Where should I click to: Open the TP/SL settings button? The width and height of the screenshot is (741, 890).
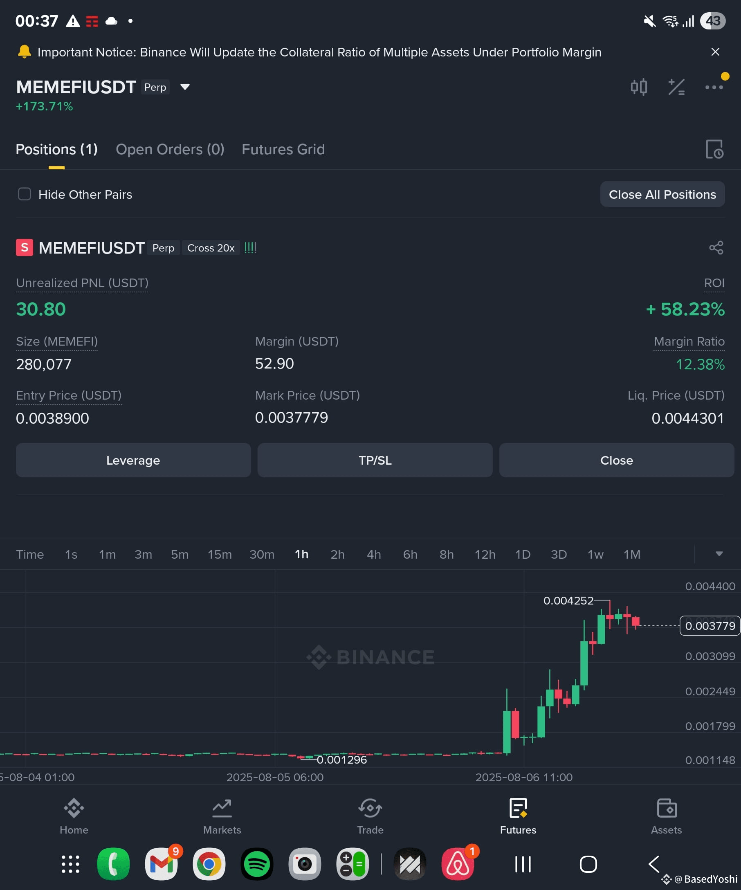[x=375, y=460]
